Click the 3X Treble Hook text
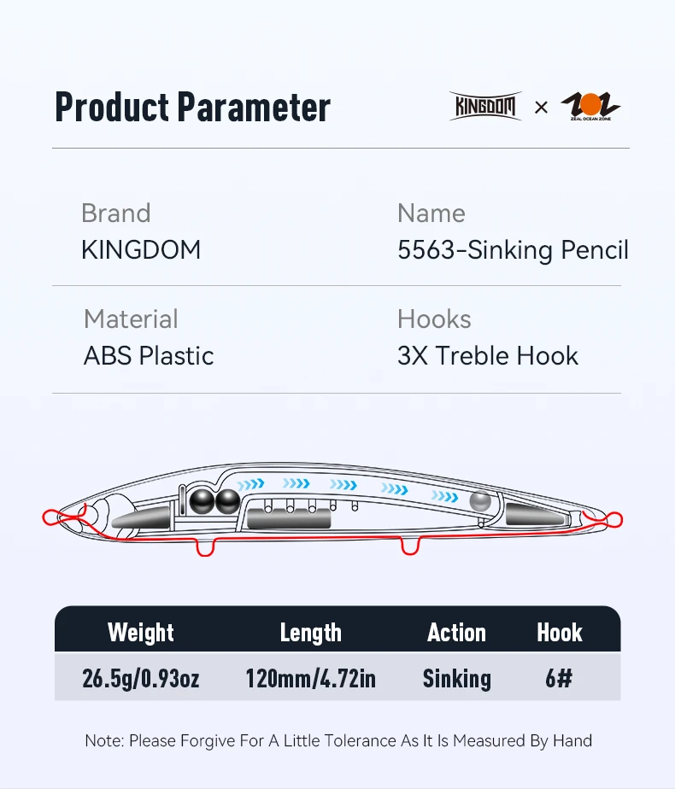This screenshot has height=789, width=675. point(488,356)
